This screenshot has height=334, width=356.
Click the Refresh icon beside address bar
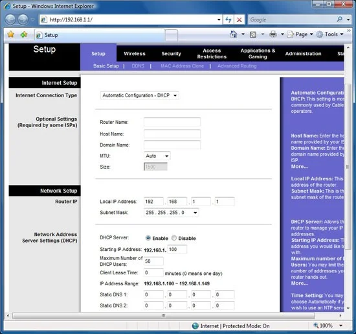click(x=228, y=19)
